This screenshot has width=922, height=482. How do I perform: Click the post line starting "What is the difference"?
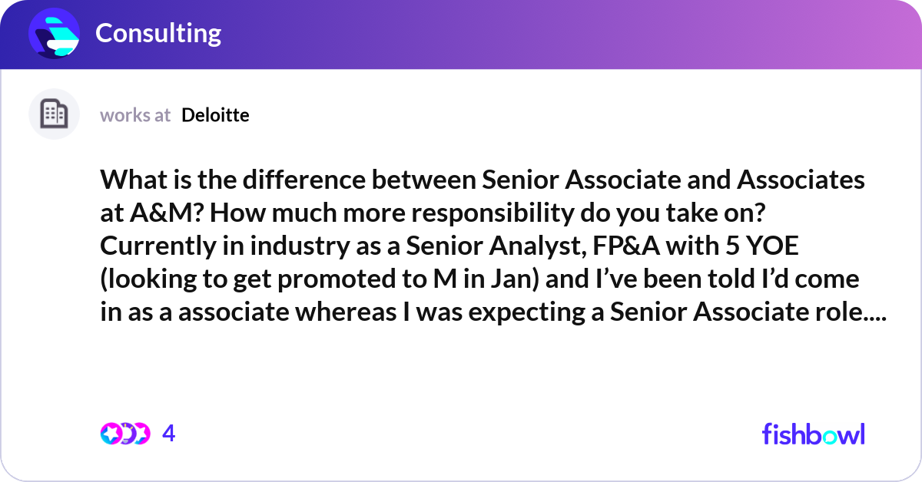coord(483,180)
